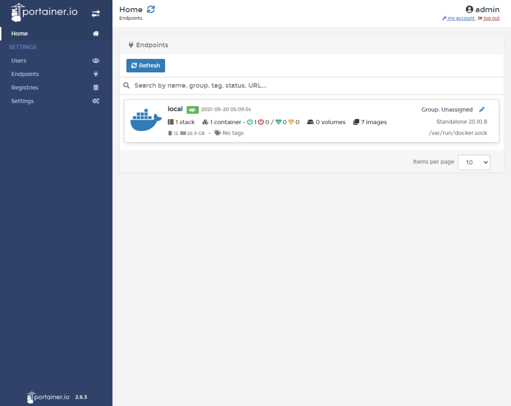Click the images clone icon
The height and width of the screenshot is (406, 511).
(356, 122)
